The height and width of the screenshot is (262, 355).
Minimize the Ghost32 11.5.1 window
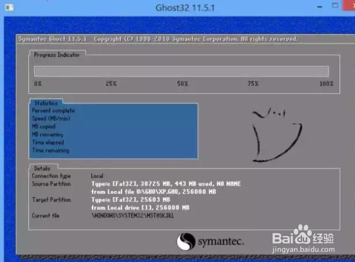pos(320,7)
